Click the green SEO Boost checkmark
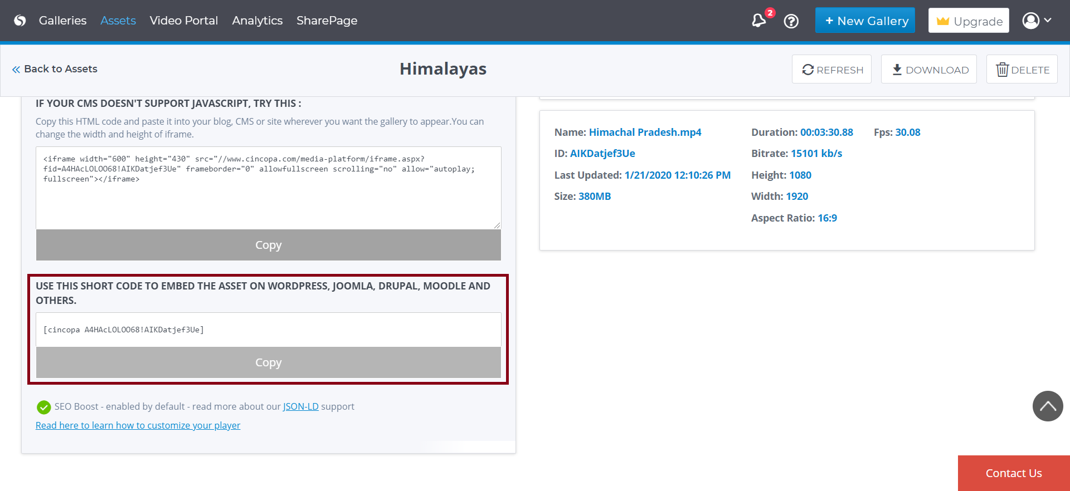1070x491 pixels. (x=43, y=407)
